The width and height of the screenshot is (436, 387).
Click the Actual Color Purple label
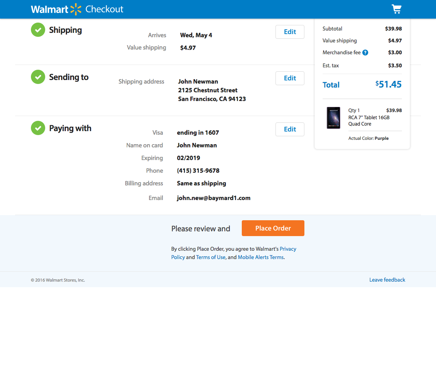[368, 138]
